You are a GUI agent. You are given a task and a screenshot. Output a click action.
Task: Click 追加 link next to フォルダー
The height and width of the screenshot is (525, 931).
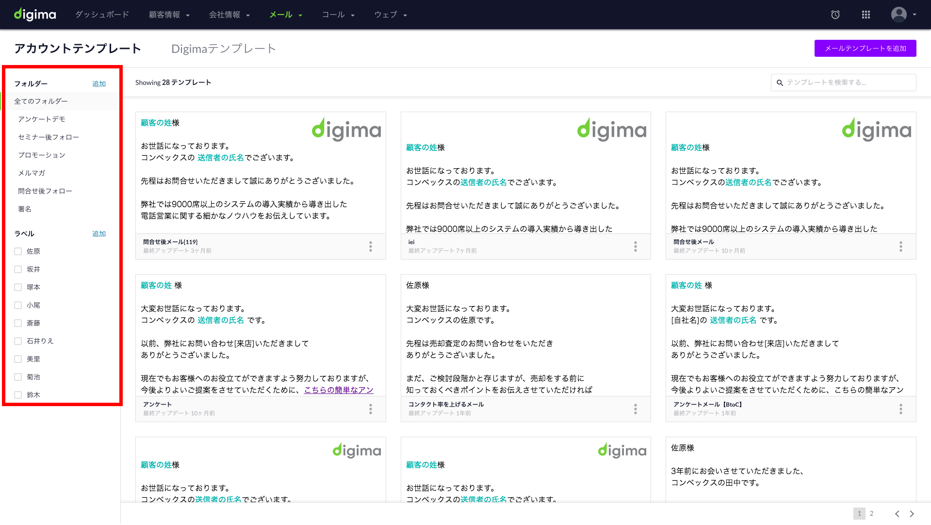tap(99, 84)
